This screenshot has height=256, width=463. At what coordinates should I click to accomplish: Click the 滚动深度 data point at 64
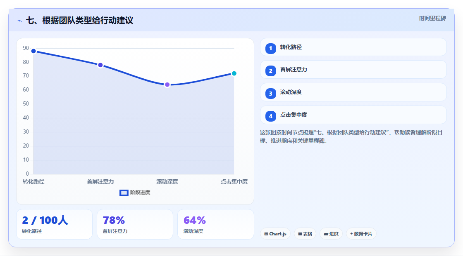tap(167, 85)
